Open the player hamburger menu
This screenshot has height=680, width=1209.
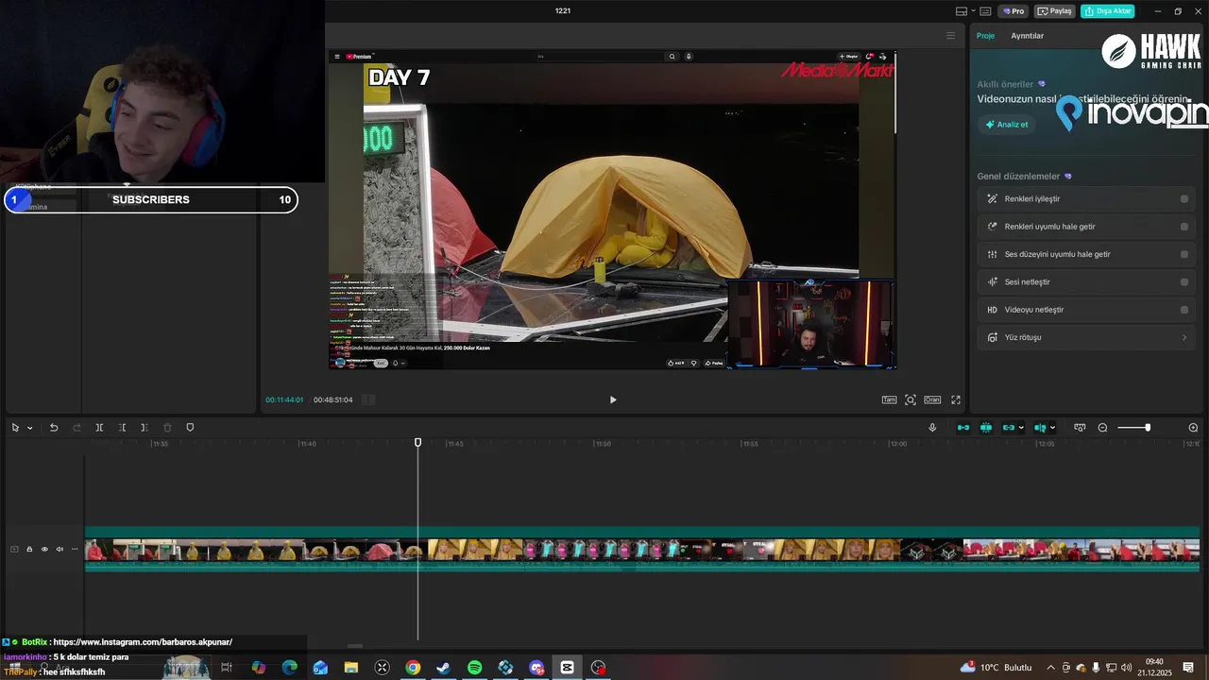pos(950,36)
